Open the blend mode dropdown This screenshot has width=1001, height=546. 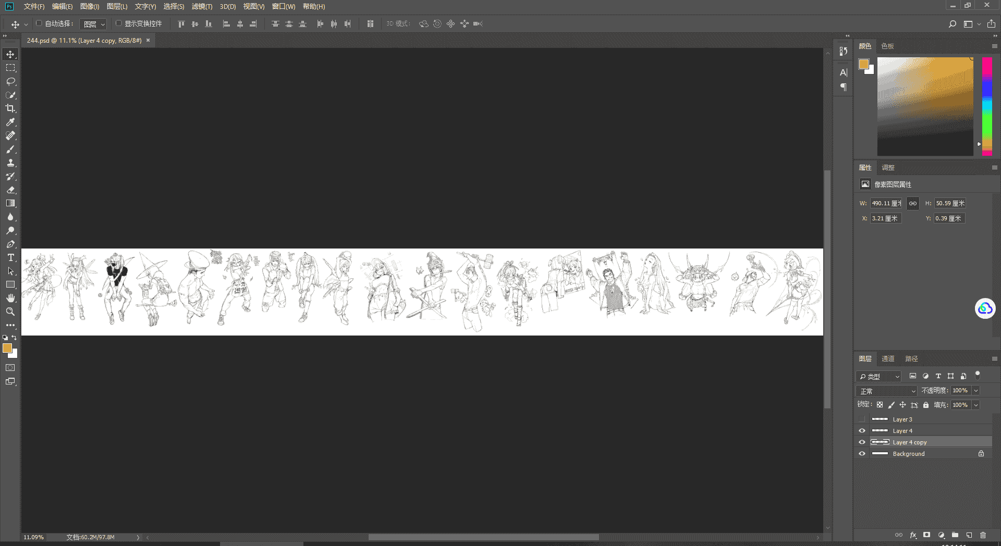(887, 391)
